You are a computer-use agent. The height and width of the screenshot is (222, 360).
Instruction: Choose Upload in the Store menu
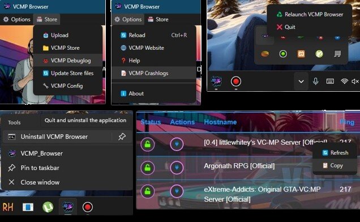(x=68, y=35)
